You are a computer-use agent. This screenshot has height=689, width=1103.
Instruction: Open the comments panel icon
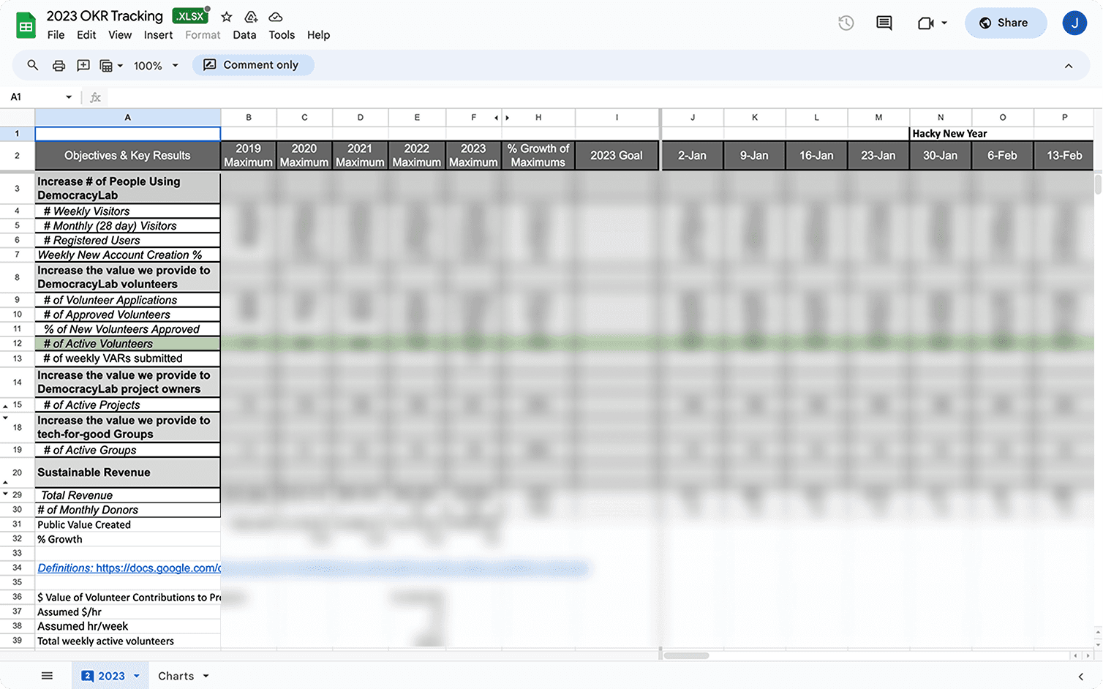(884, 23)
